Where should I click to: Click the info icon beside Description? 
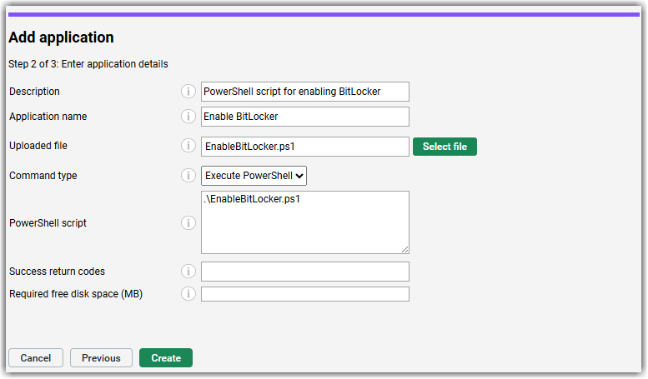pos(188,92)
